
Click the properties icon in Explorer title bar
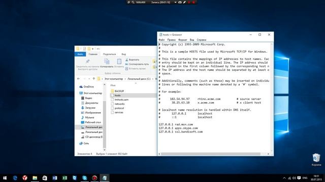pyautogui.click(x=84, y=49)
